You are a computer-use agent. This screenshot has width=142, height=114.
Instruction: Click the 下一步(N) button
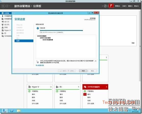72,71
